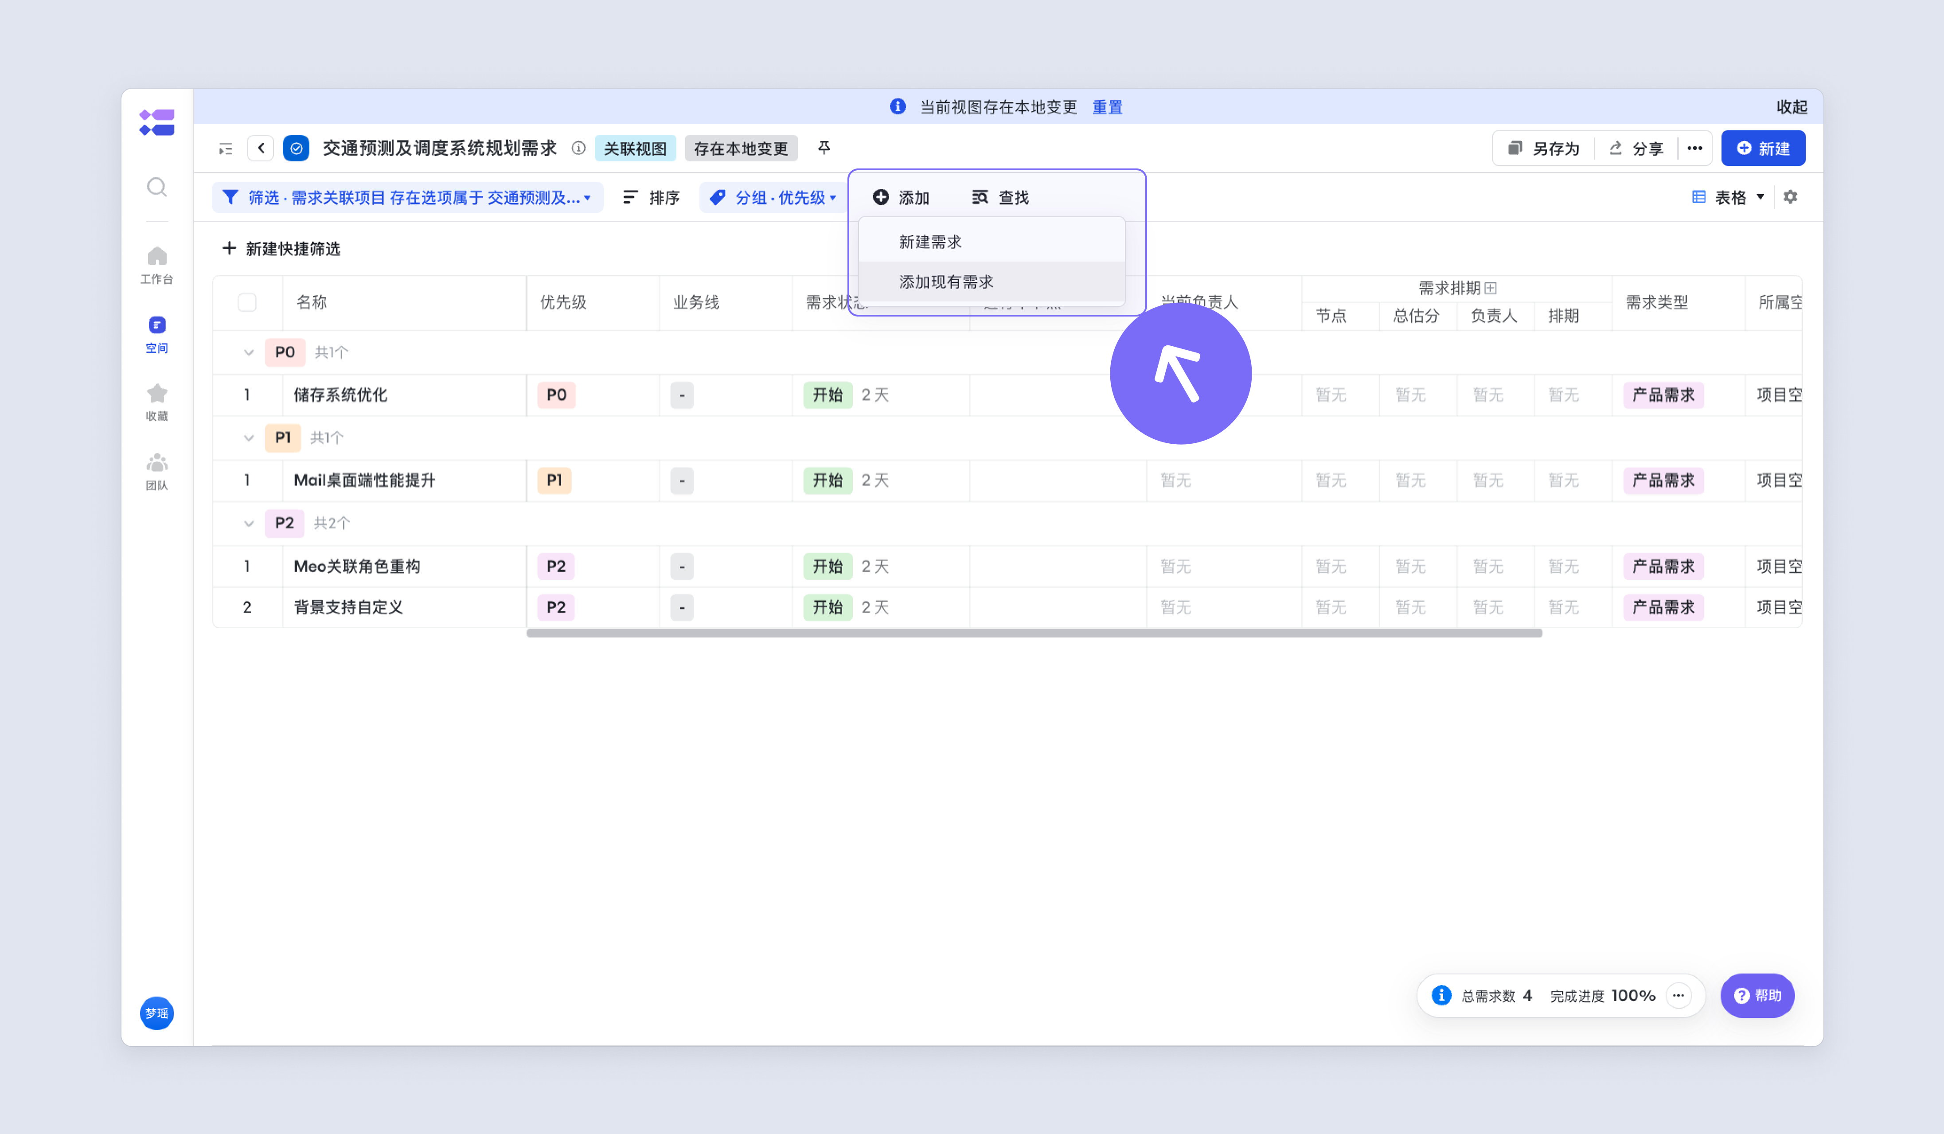Open the 表格 view type dropdown
The width and height of the screenshot is (1944, 1134).
[1728, 197]
